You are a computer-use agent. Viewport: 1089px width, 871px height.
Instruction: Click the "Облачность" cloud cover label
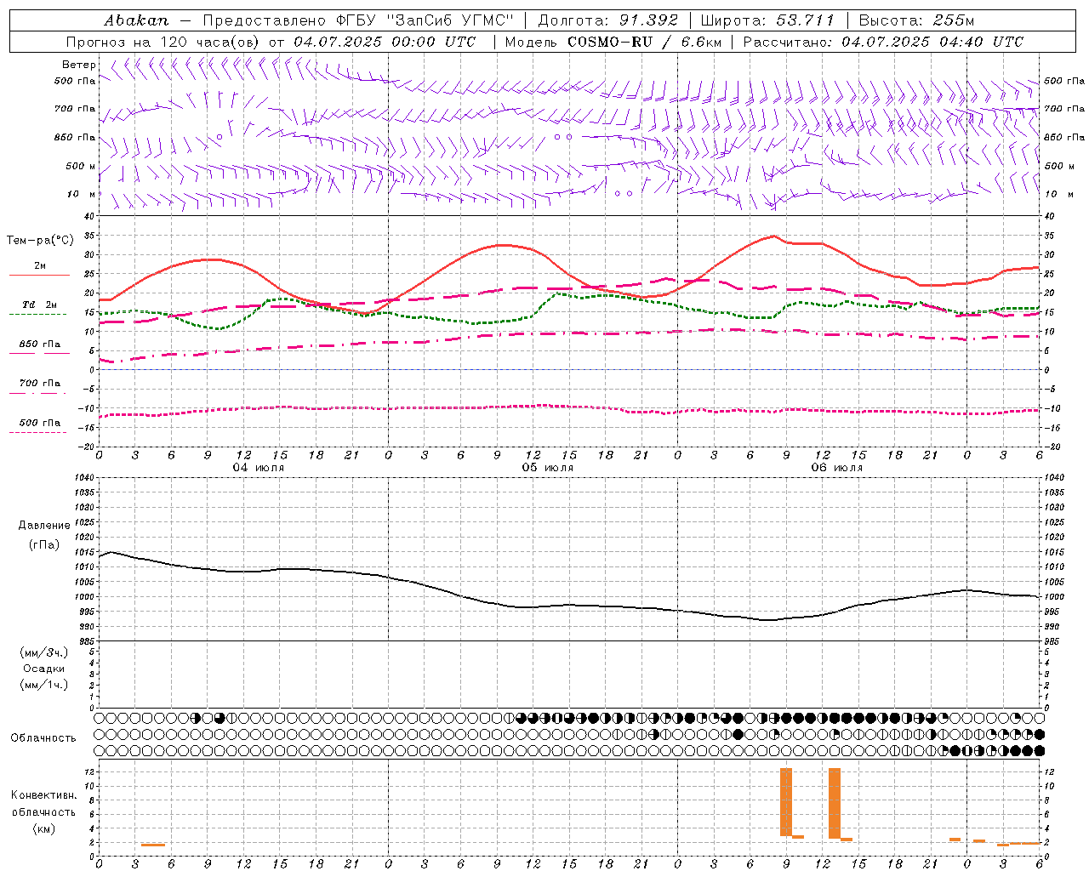click(x=43, y=737)
